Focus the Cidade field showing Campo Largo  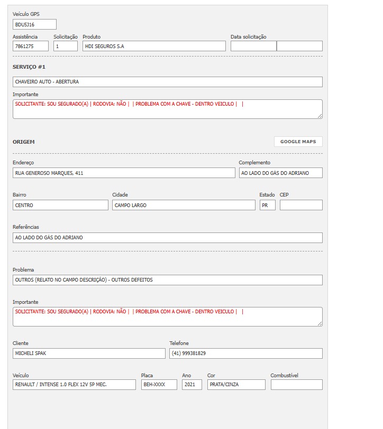[184, 205]
